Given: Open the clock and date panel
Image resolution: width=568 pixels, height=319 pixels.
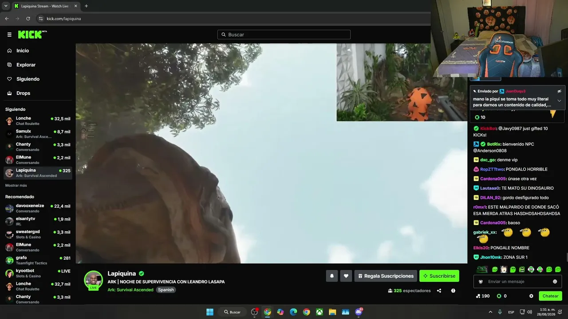Looking at the screenshot, I should point(546,312).
